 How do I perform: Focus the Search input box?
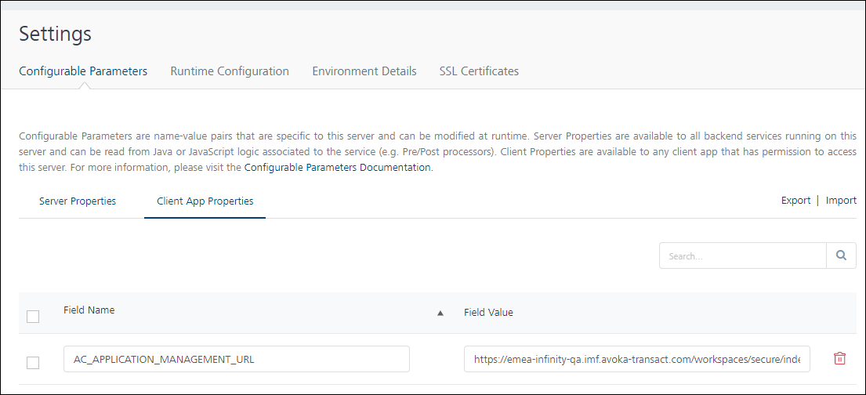(743, 255)
